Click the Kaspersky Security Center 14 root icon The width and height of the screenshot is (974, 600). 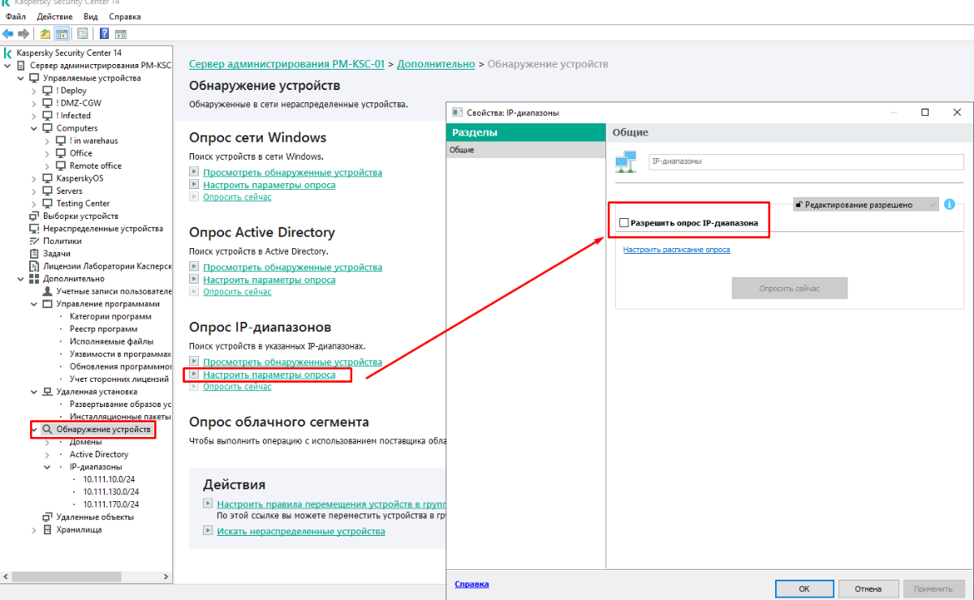[8, 54]
